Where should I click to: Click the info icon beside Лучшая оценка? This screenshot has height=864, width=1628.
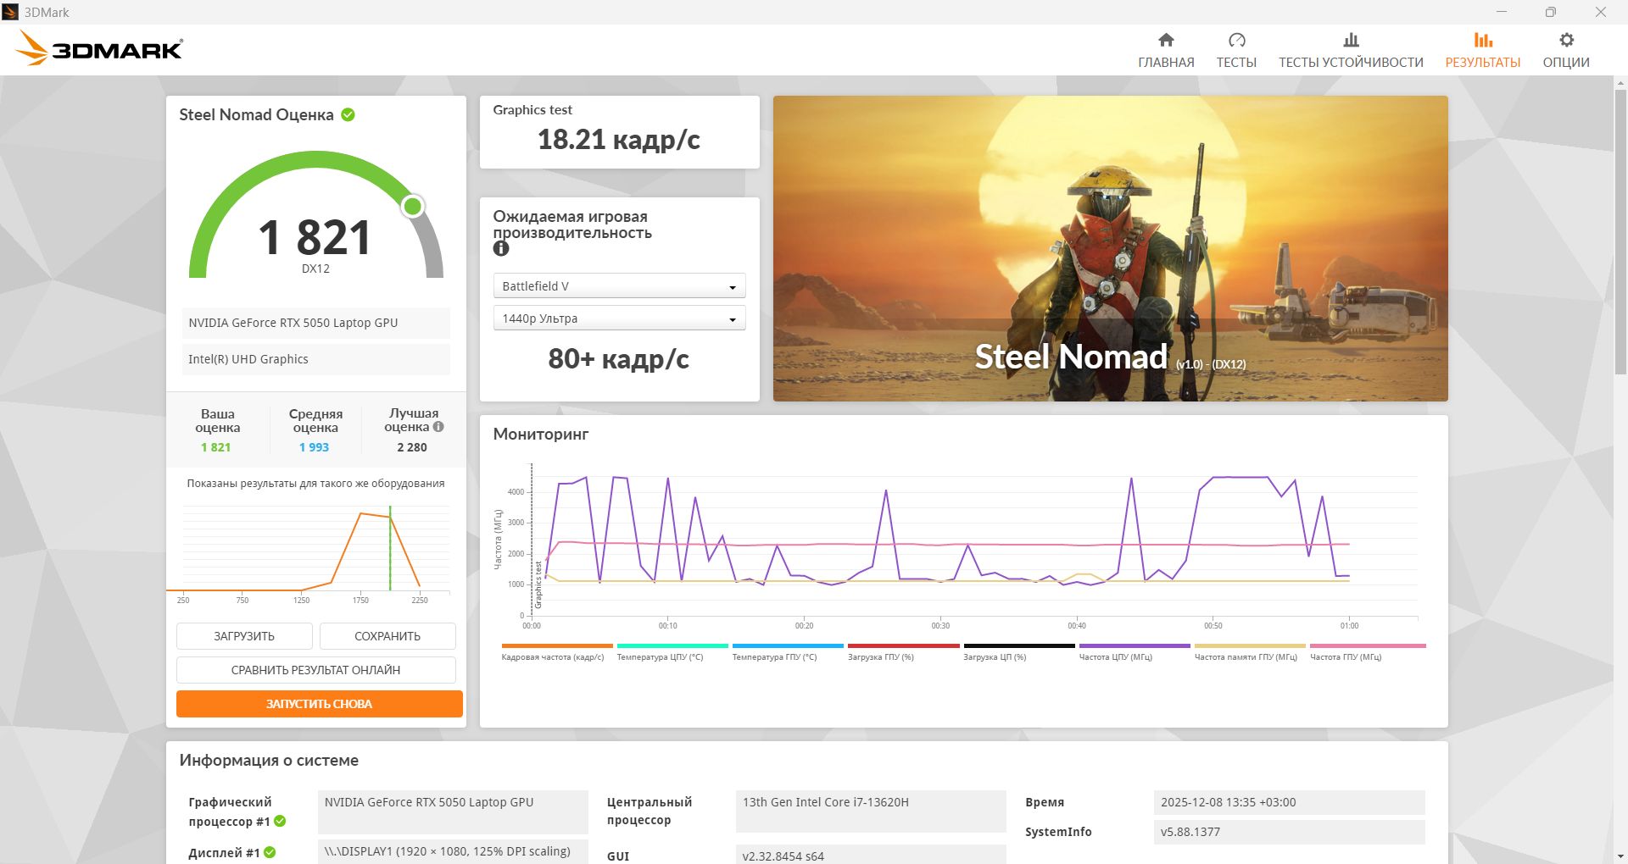[438, 427]
